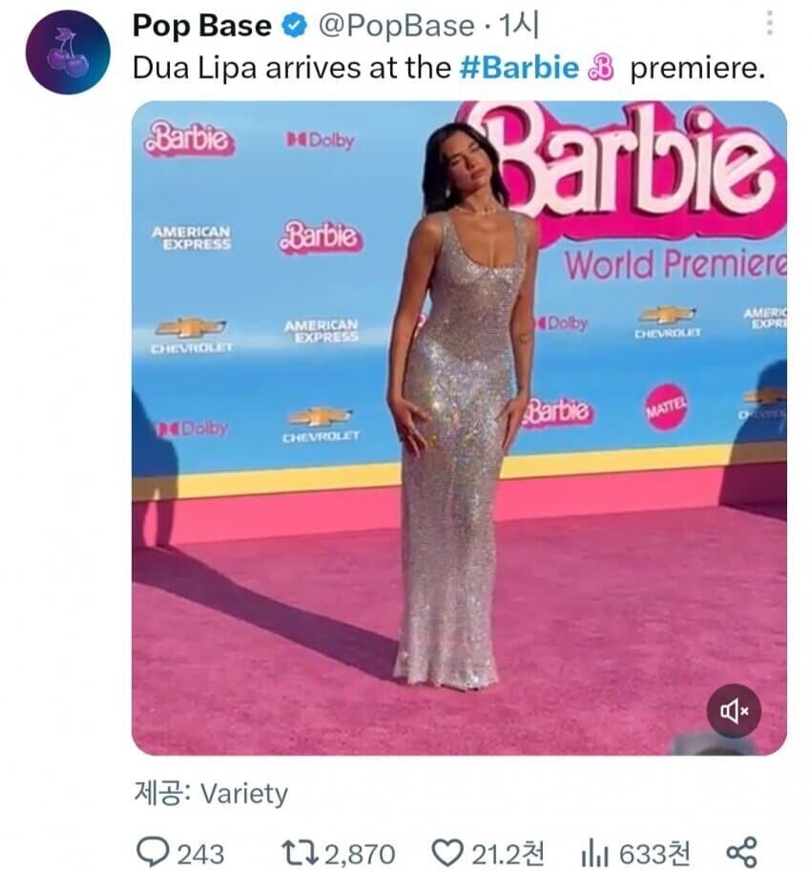Click the 243 reply count
The width and height of the screenshot is (811, 871).
pos(200,853)
